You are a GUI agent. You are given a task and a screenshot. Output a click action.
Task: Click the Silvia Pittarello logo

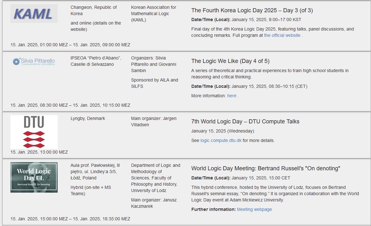(x=34, y=62)
